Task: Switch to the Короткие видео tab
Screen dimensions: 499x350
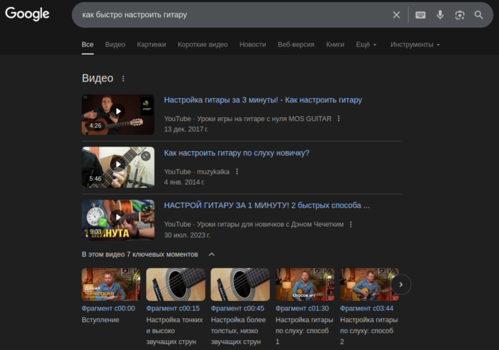Action: pos(202,44)
